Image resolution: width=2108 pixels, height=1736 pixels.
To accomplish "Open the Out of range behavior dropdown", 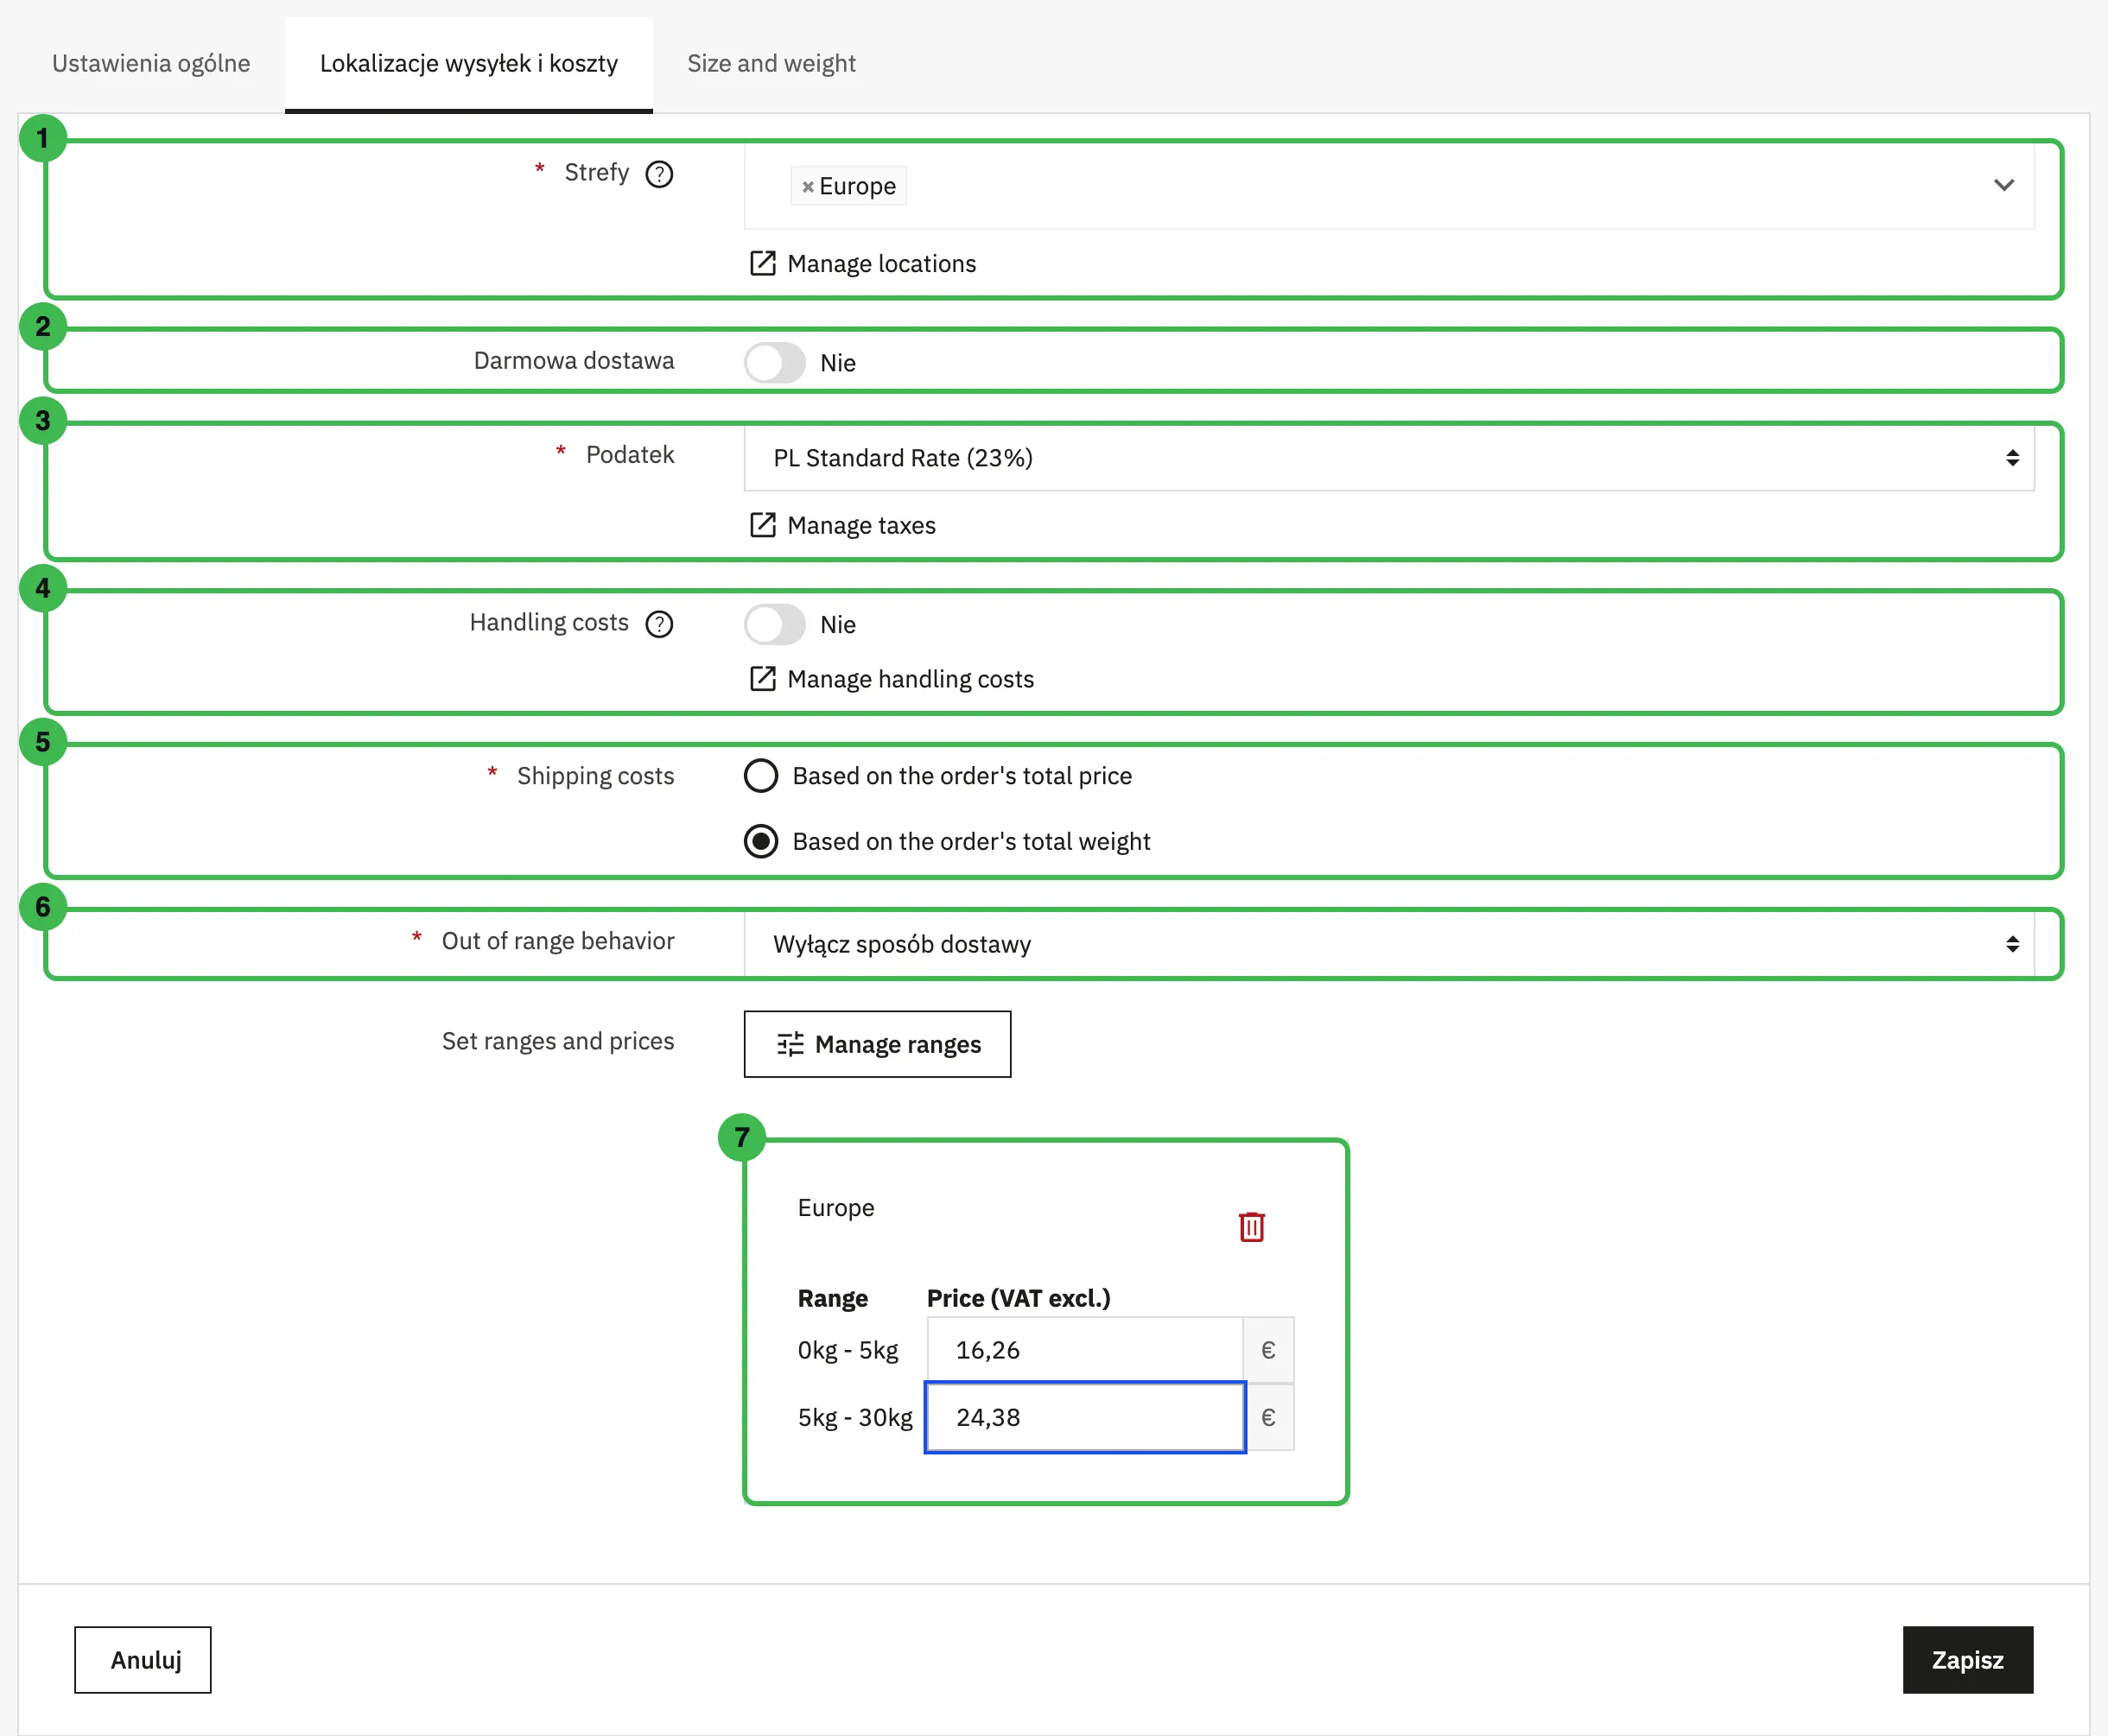I will click(x=1388, y=944).
